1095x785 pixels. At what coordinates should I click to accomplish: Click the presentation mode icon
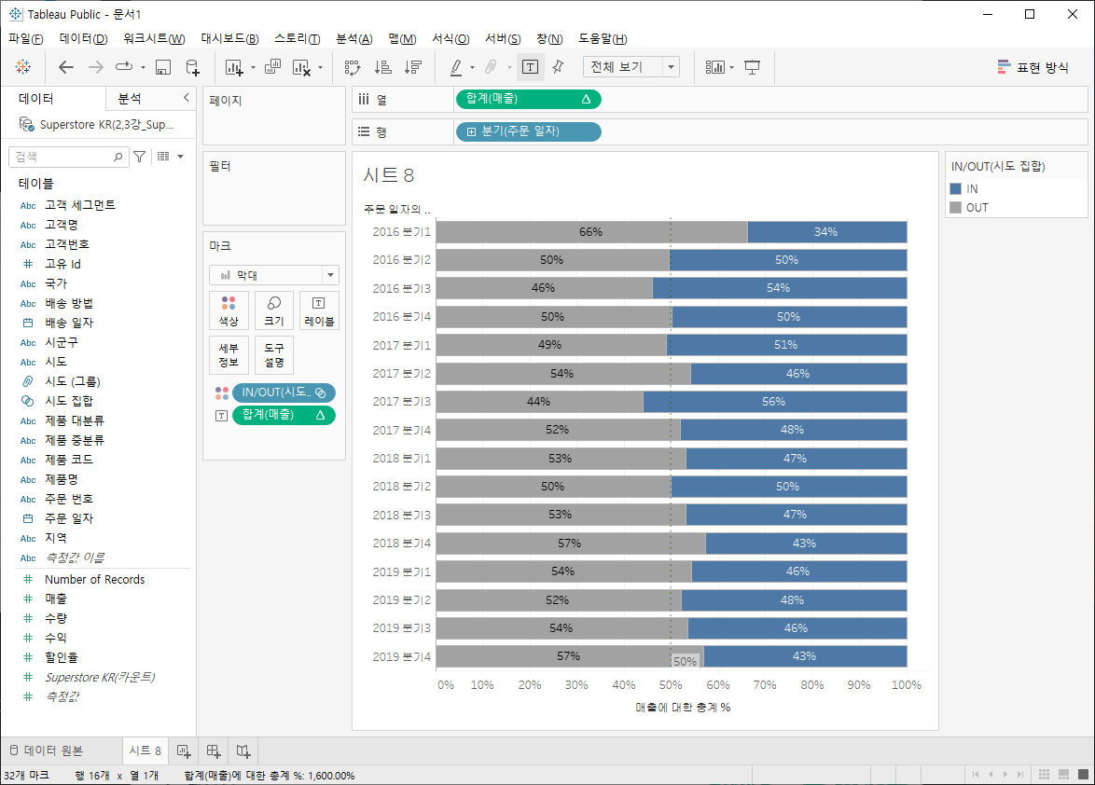point(752,67)
